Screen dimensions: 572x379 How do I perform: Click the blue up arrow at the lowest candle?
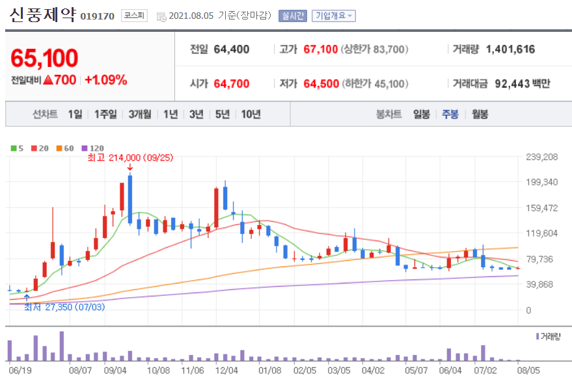[27, 297]
